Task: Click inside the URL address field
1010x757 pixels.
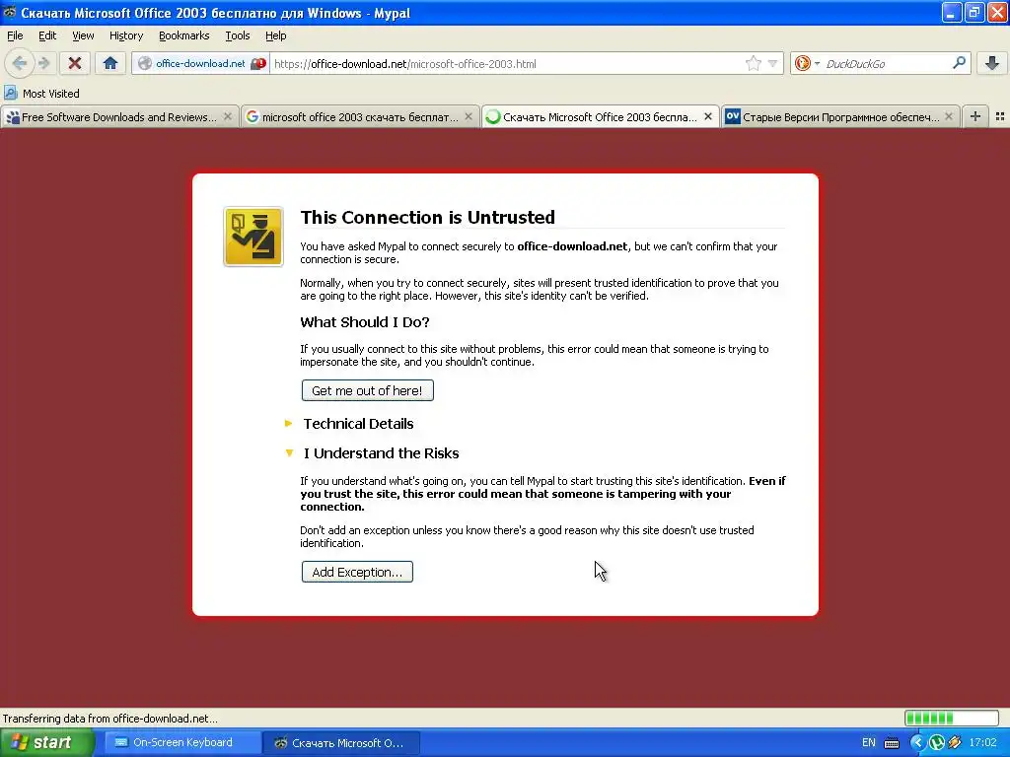Action: click(x=506, y=63)
